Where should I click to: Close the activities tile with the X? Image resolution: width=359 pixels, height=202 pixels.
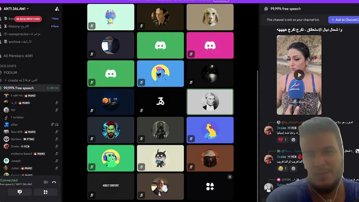point(230,177)
